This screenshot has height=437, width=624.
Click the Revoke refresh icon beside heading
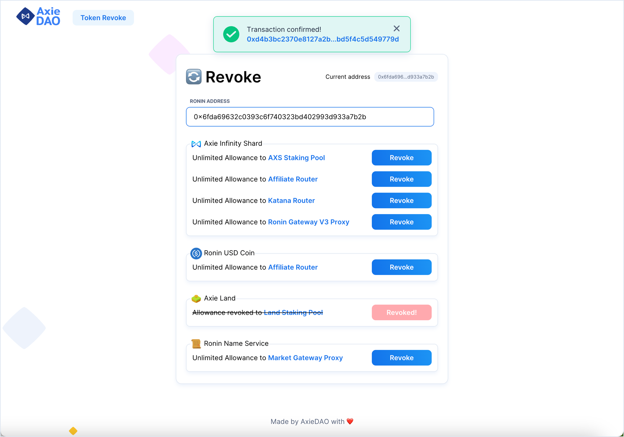pos(194,77)
